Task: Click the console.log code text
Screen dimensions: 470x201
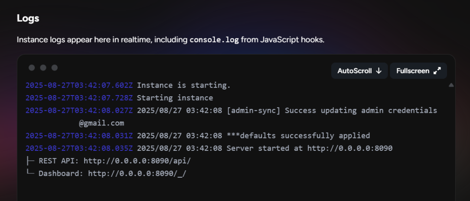Action: click(x=214, y=40)
